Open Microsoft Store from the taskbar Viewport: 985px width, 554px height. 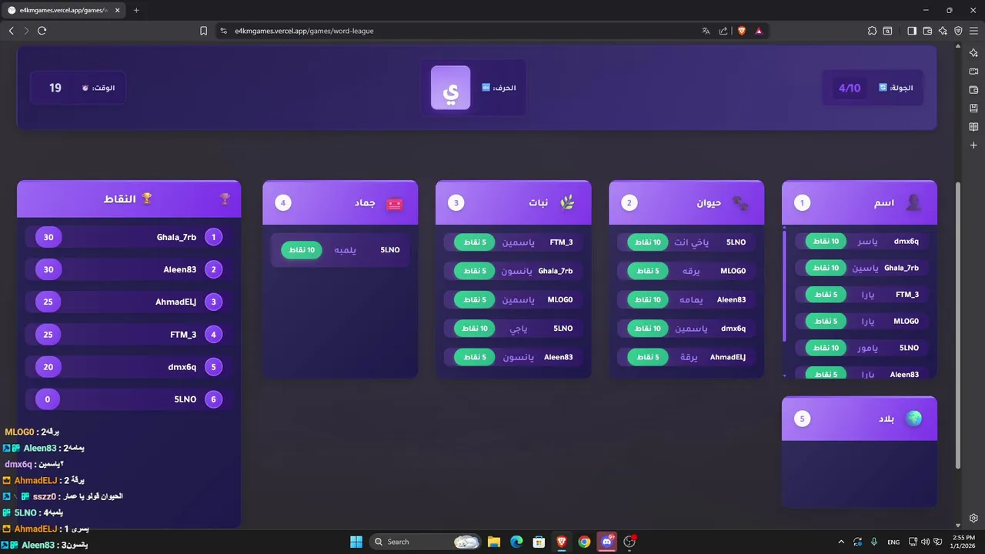pyautogui.click(x=539, y=542)
